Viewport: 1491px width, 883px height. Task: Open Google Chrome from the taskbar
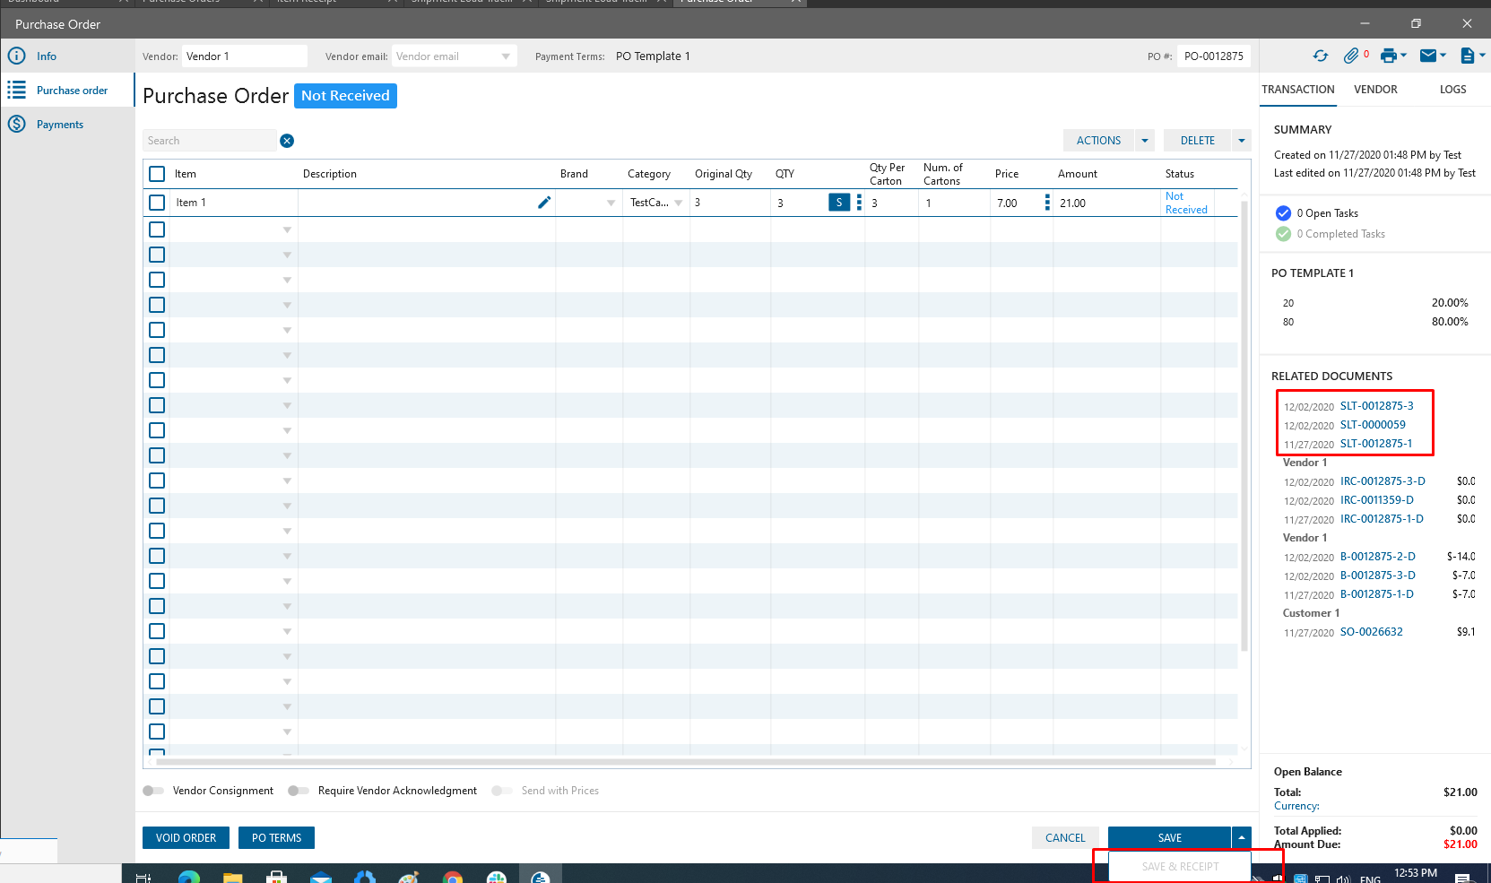[x=453, y=877]
